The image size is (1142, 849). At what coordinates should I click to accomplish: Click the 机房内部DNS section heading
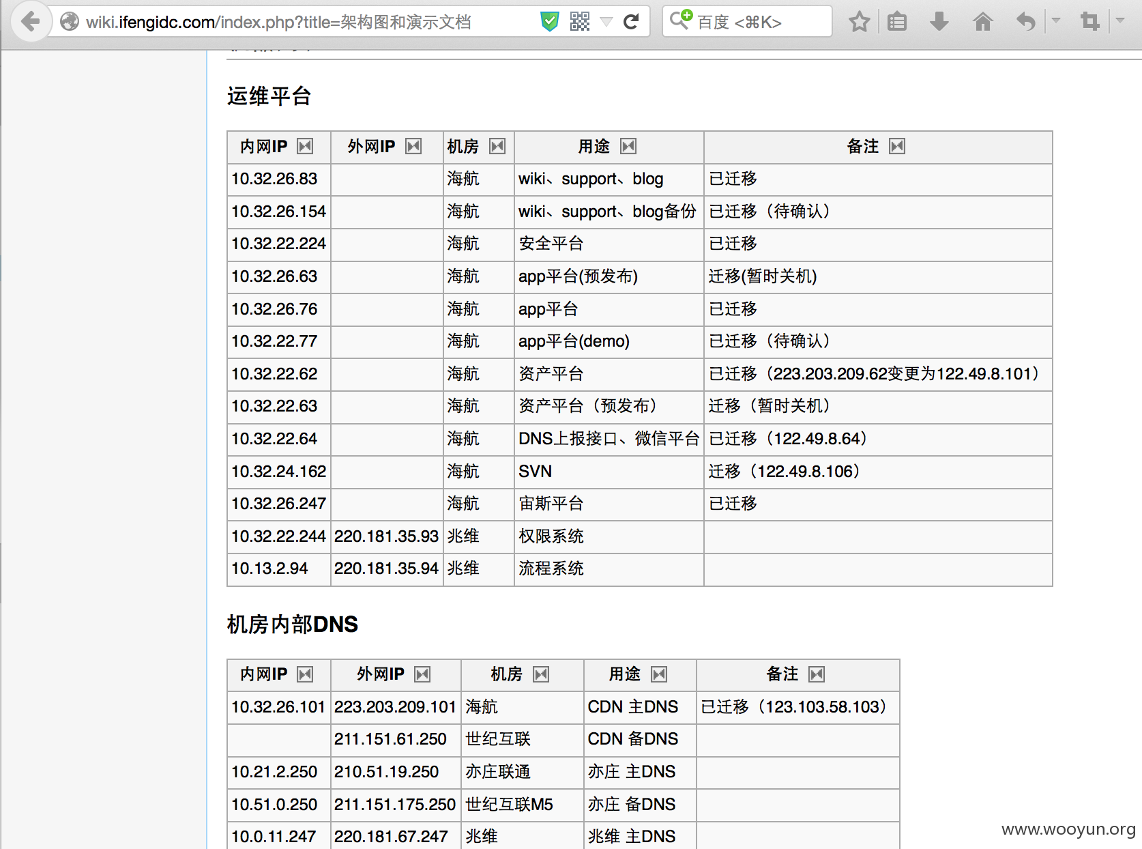(292, 624)
